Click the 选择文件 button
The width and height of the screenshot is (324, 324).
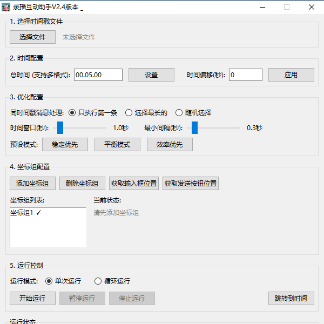[32, 37]
